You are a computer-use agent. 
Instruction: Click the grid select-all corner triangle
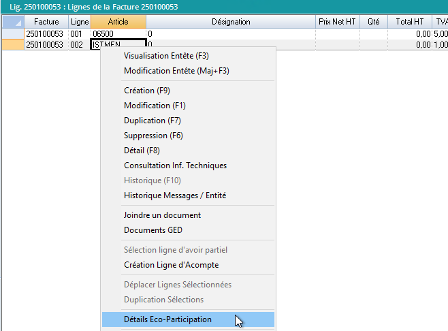(x=12, y=22)
